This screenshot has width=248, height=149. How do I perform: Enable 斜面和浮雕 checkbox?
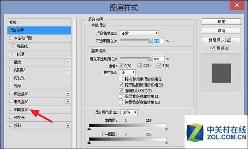[x=11, y=38]
